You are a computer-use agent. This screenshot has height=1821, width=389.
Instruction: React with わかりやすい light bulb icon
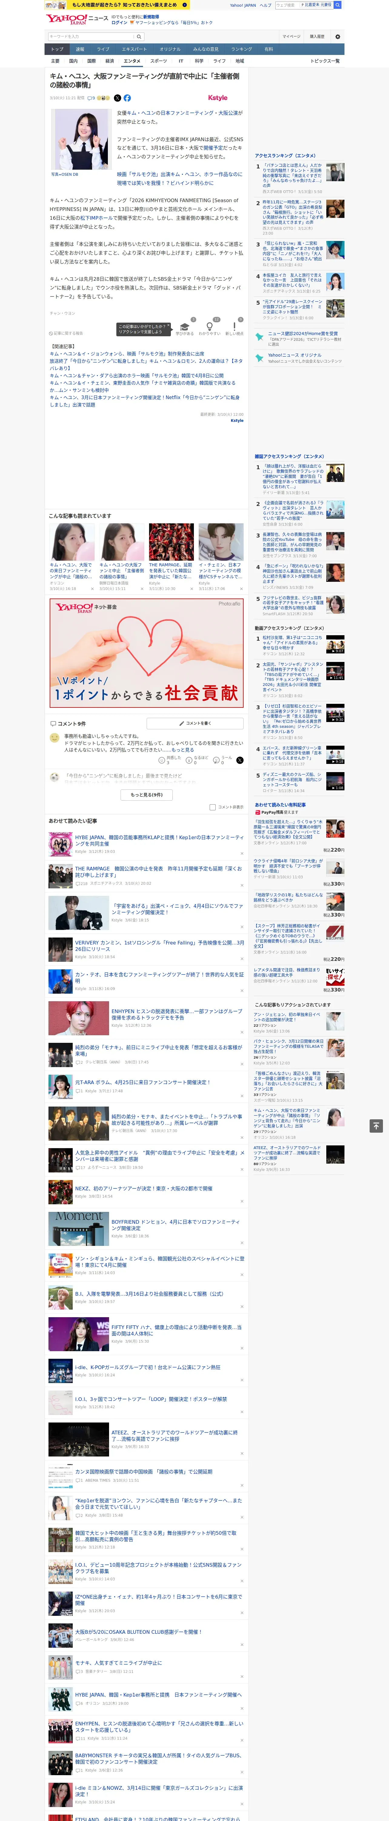point(210,327)
